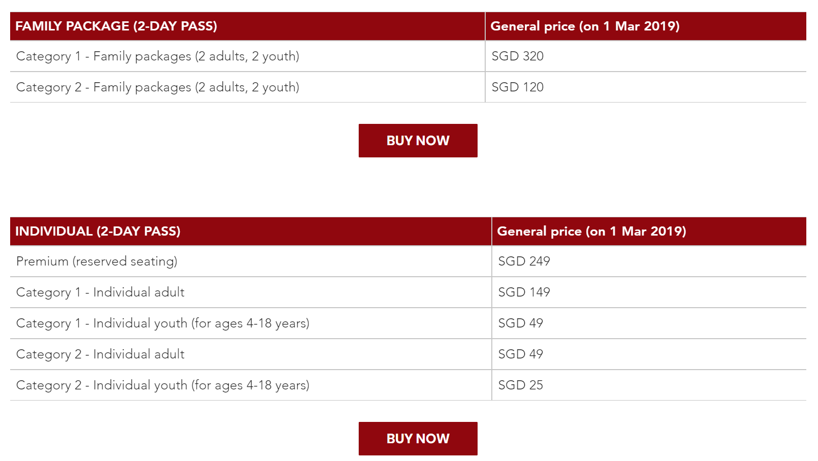This screenshot has width=818, height=461.
Task: Click Premium (reserved seating) row
Action: pyautogui.click(x=408, y=261)
